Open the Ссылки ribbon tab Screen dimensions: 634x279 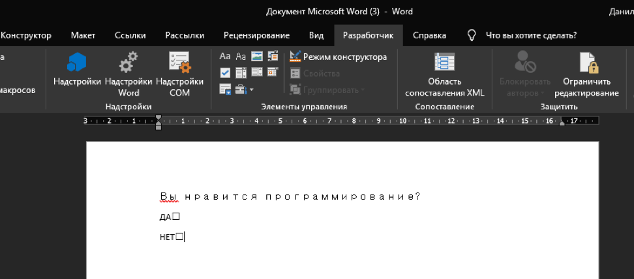(x=130, y=36)
